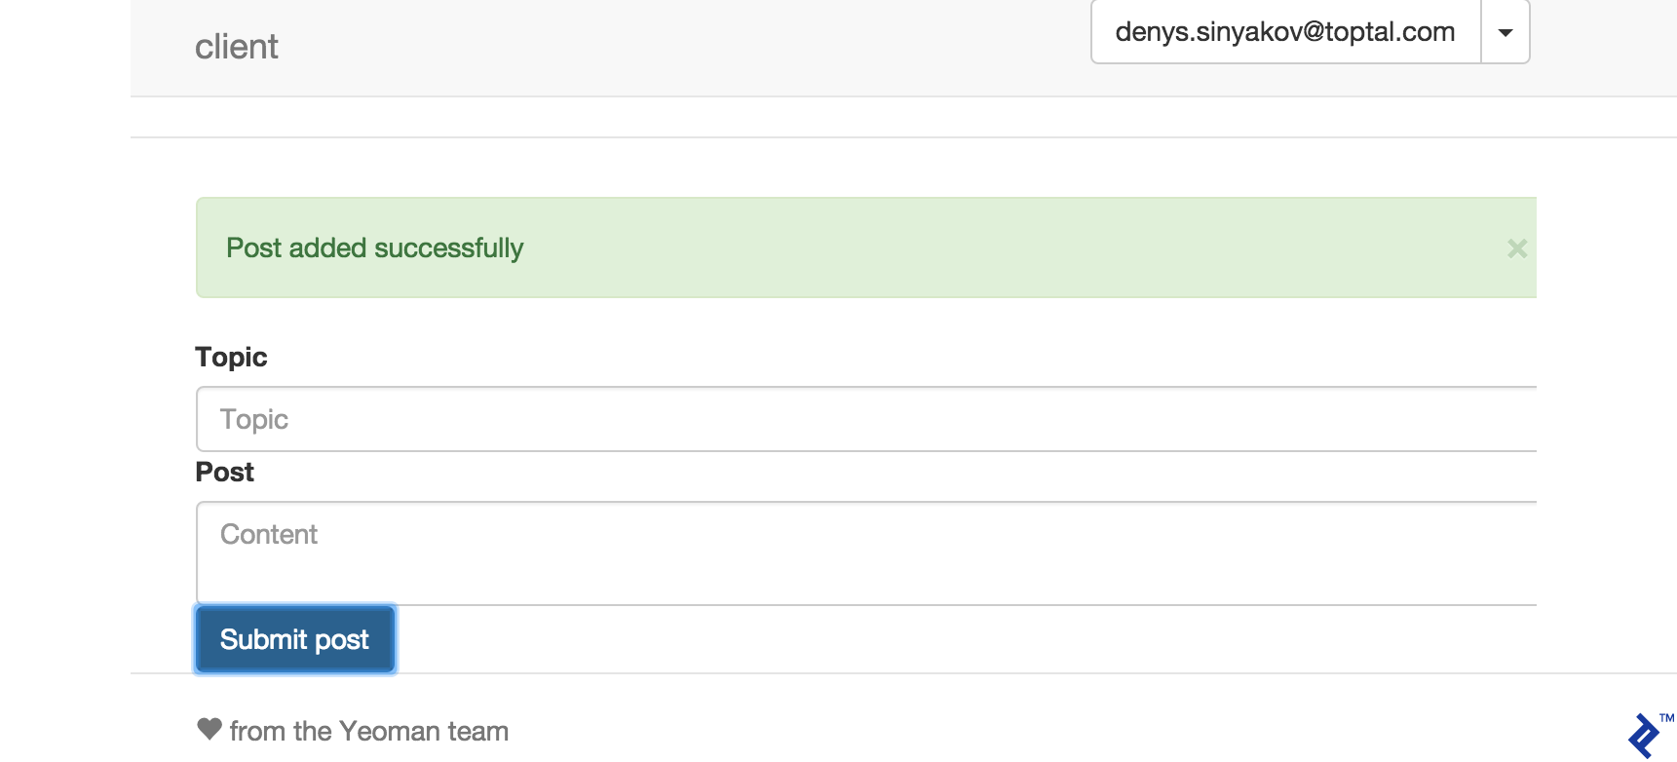The height and width of the screenshot is (762, 1677).
Task: Expand the account dropdown caret
Action: point(1505,32)
